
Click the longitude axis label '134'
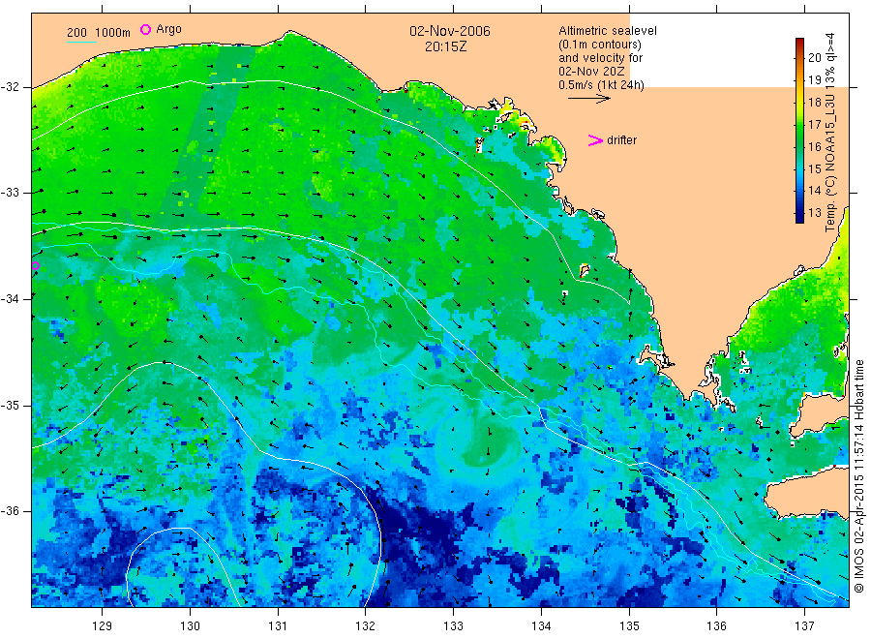coord(541,625)
